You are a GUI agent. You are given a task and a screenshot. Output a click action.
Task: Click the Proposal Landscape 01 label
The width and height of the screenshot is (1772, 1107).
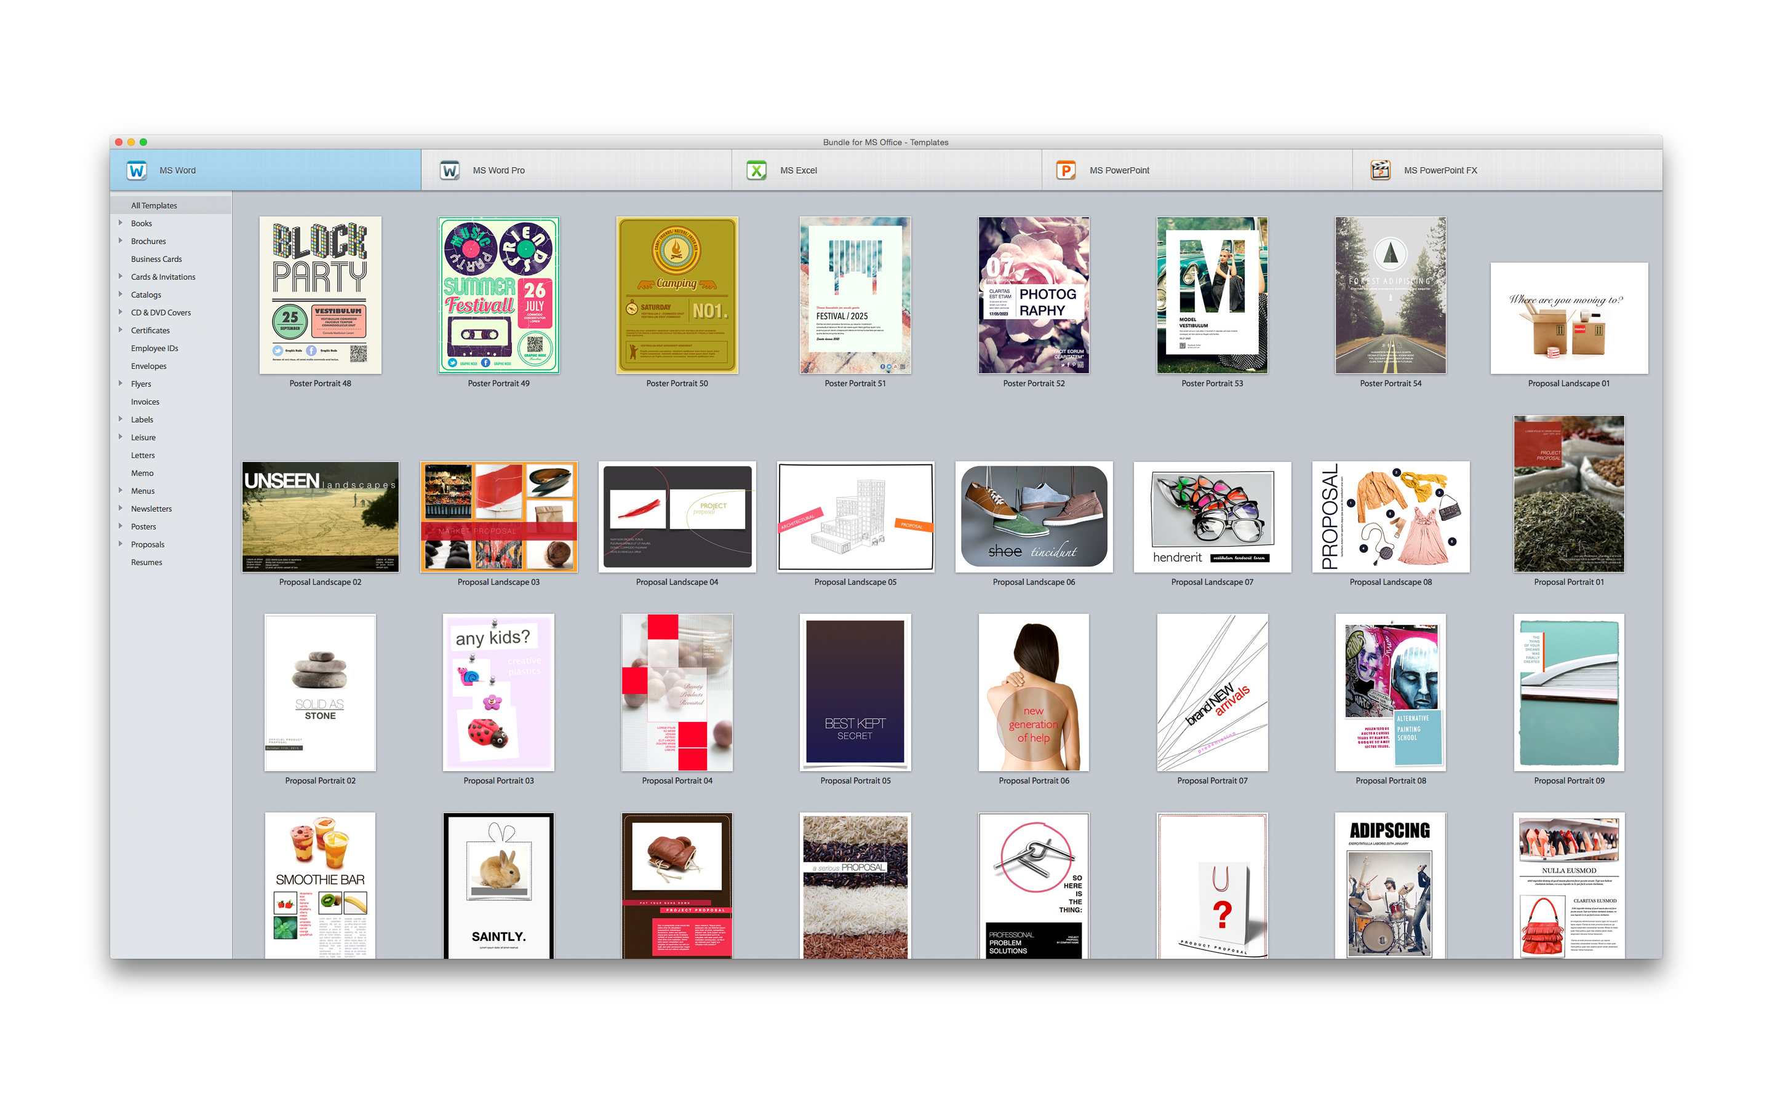(x=1568, y=384)
